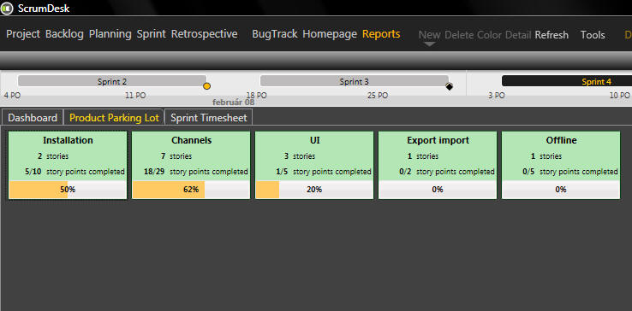The width and height of the screenshot is (632, 311).
Task: Open the BugTrack section
Action: (275, 34)
